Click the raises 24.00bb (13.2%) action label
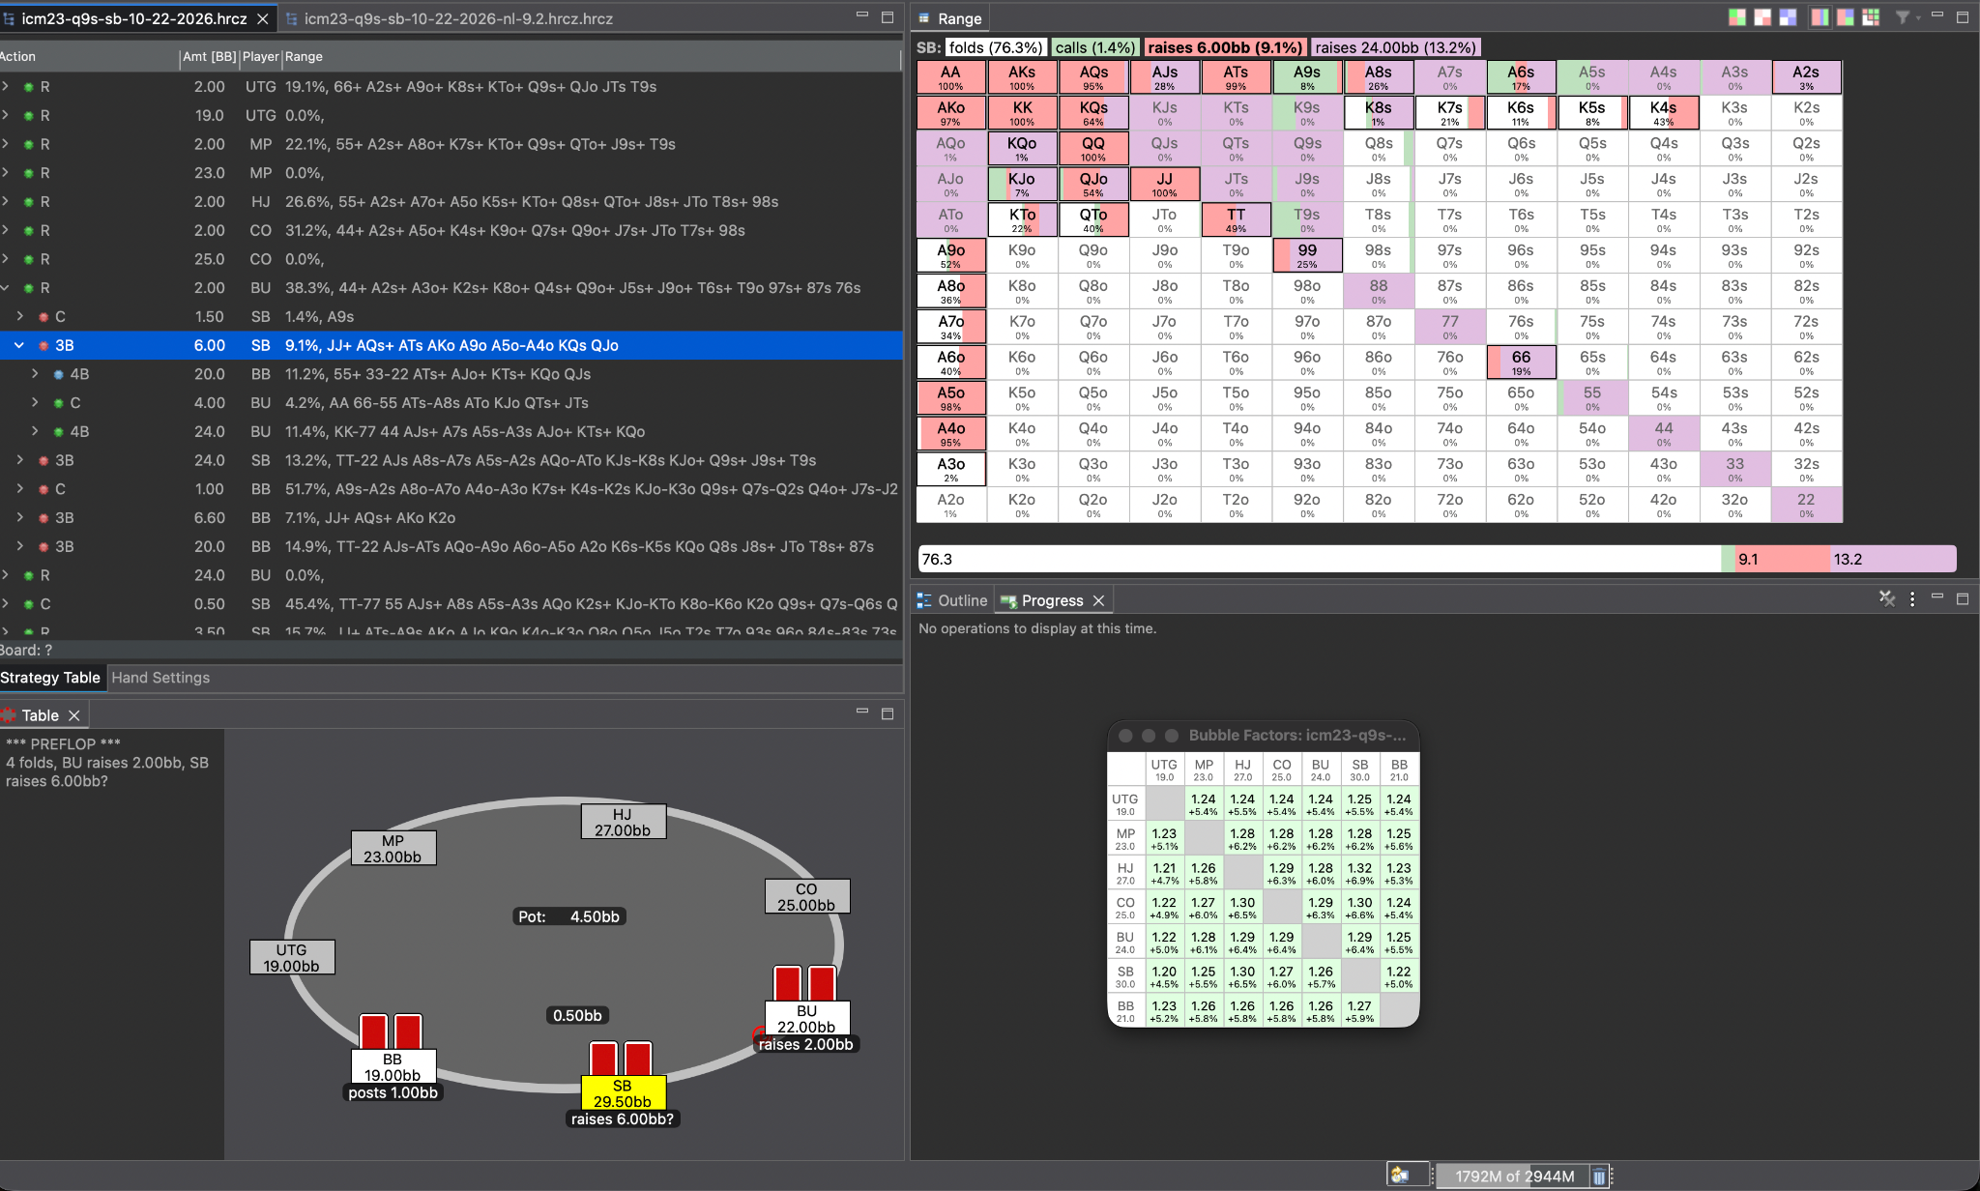1980x1191 pixels. [x=1395, y=47]
